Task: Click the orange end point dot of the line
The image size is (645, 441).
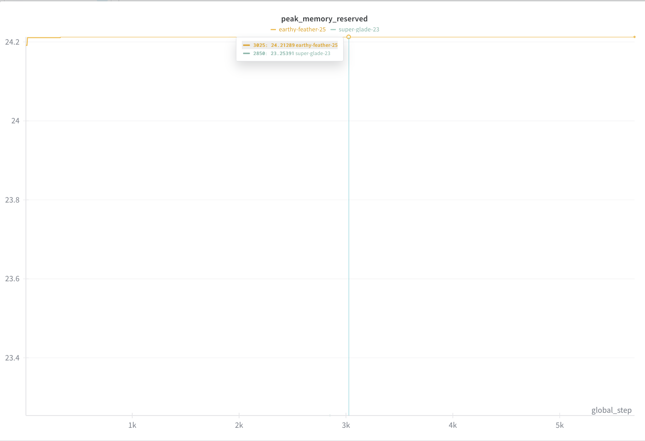Action: [634, 37]
